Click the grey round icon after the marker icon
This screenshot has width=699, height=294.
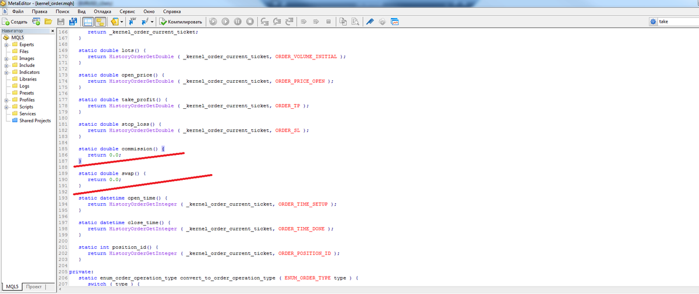click(382, 22)
